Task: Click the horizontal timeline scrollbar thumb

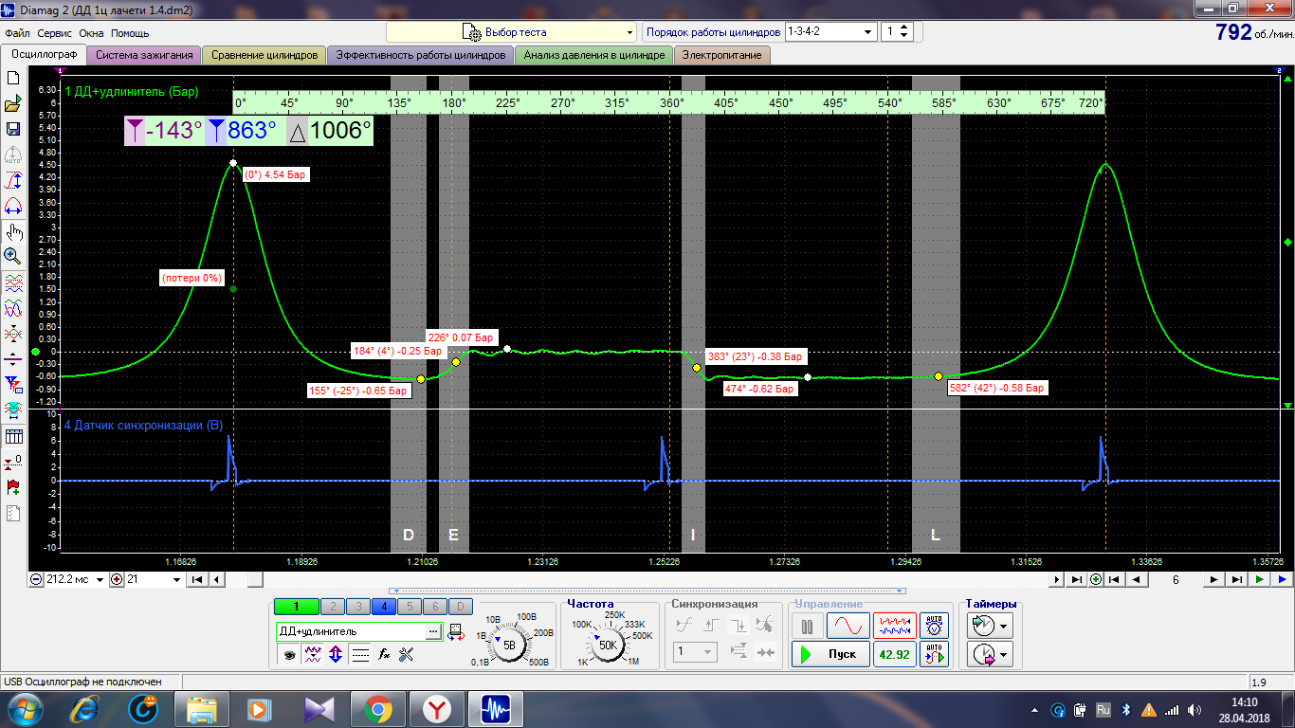Action: tap(256, 579)
